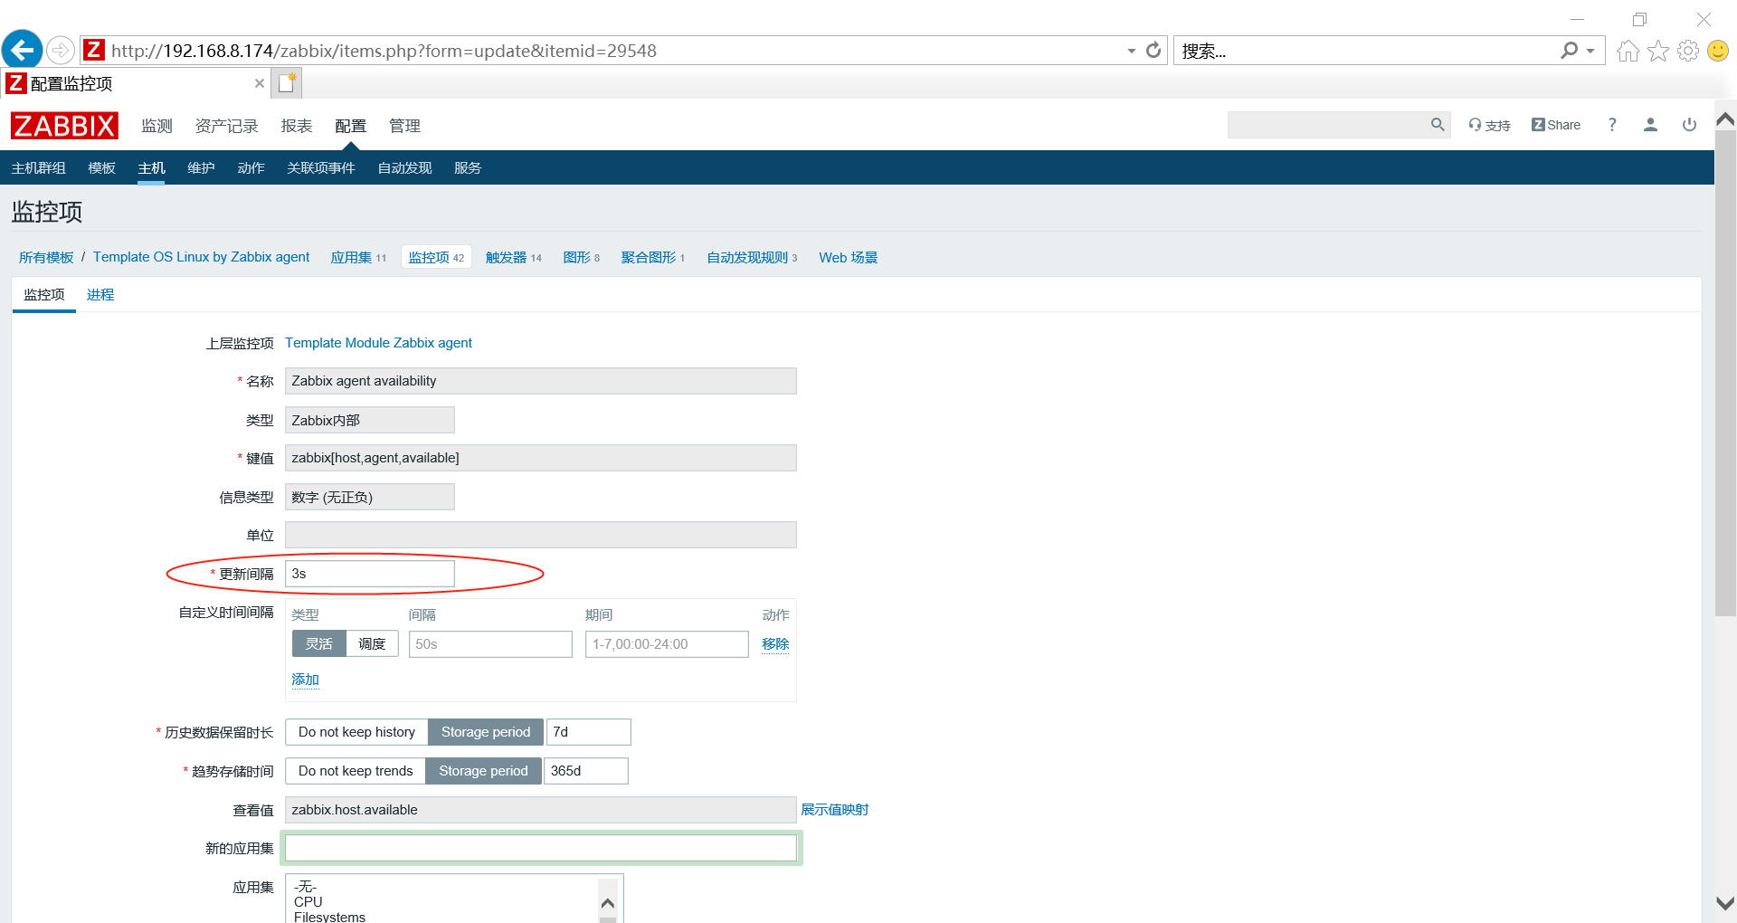Open the 配置 main menu

350,126
